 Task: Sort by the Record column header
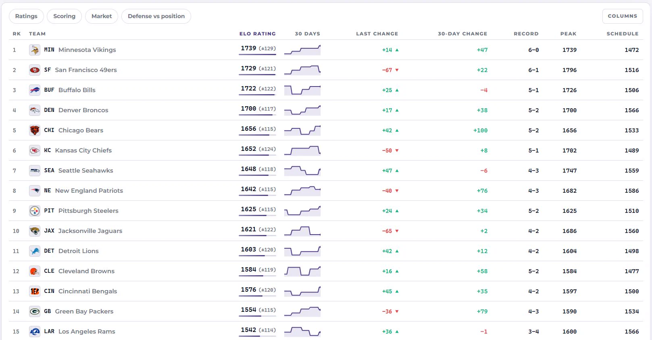pyautogui.click(x=526, y=34)
